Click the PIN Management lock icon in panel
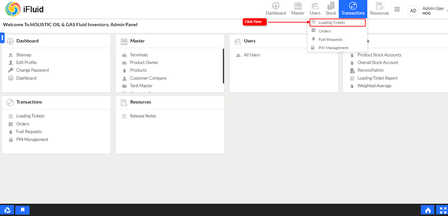The image size is (448, 216). coord(11,140)
